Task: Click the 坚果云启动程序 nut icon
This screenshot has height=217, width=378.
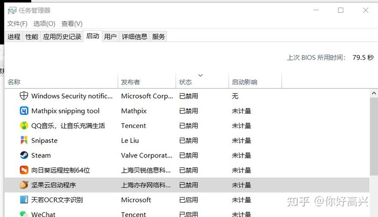Action: point(24,185)
